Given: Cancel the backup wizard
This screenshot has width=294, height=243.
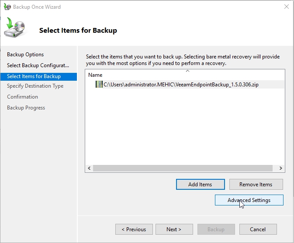Looking at the screenshot, I should pos(258,229).
